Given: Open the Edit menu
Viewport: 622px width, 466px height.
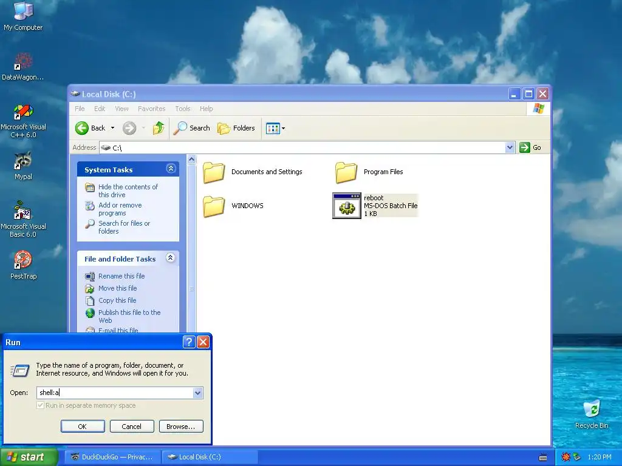Looking at the screenshot, I should click(100, 109).
